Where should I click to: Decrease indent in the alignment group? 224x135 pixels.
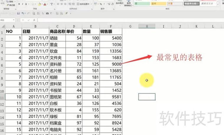[x=70, y=4]
